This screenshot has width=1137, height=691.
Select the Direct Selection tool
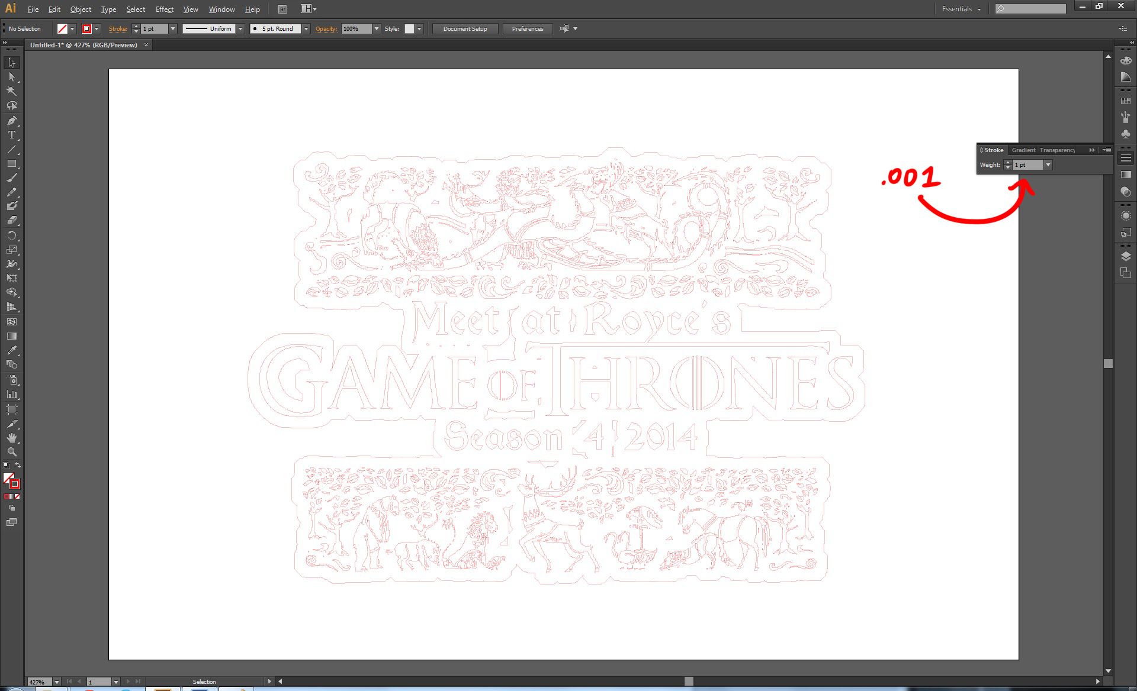(x=11, y=77)
